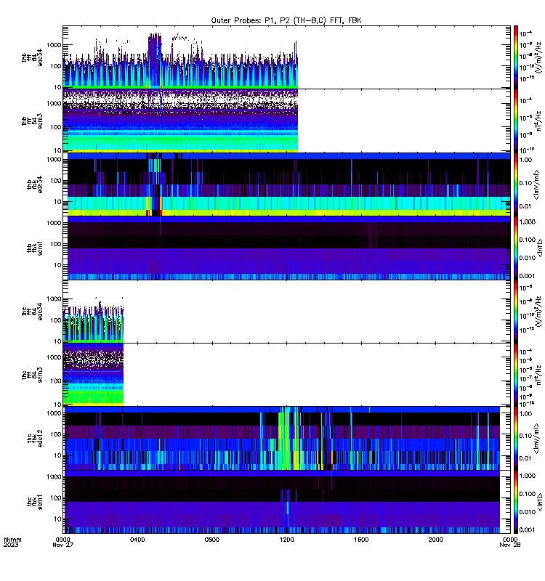This screenshot has width=545, height=581.
Task: Click the thc fbk scm1 spectrogram panel
Action: point(286,502)
